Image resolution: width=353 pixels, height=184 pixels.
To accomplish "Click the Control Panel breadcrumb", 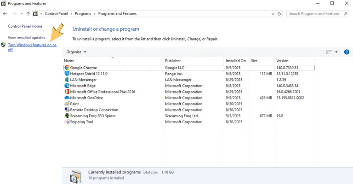I will pos(56,14).
